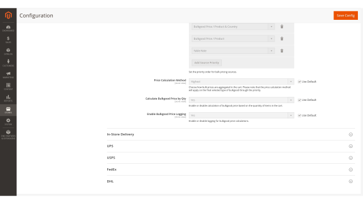Viewport: 363px width, 204px height.
Task: Open the Bulkgood Price / Product dropdown
Action: (x=233, y=39)
